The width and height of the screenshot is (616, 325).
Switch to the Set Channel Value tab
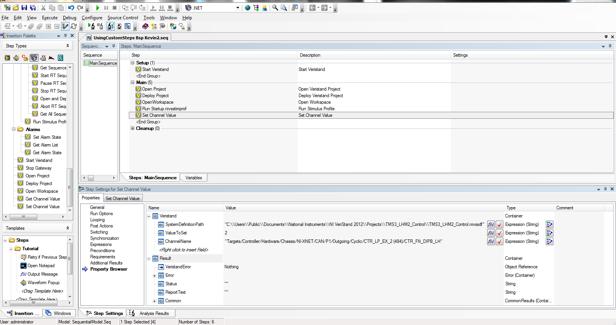point(123,199)
